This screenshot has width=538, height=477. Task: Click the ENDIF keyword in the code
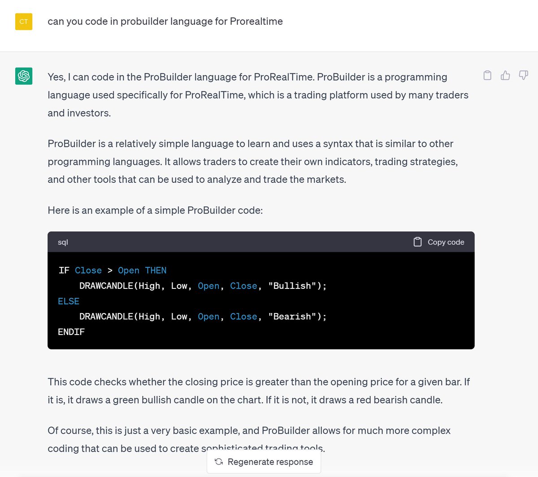(71, 332)
